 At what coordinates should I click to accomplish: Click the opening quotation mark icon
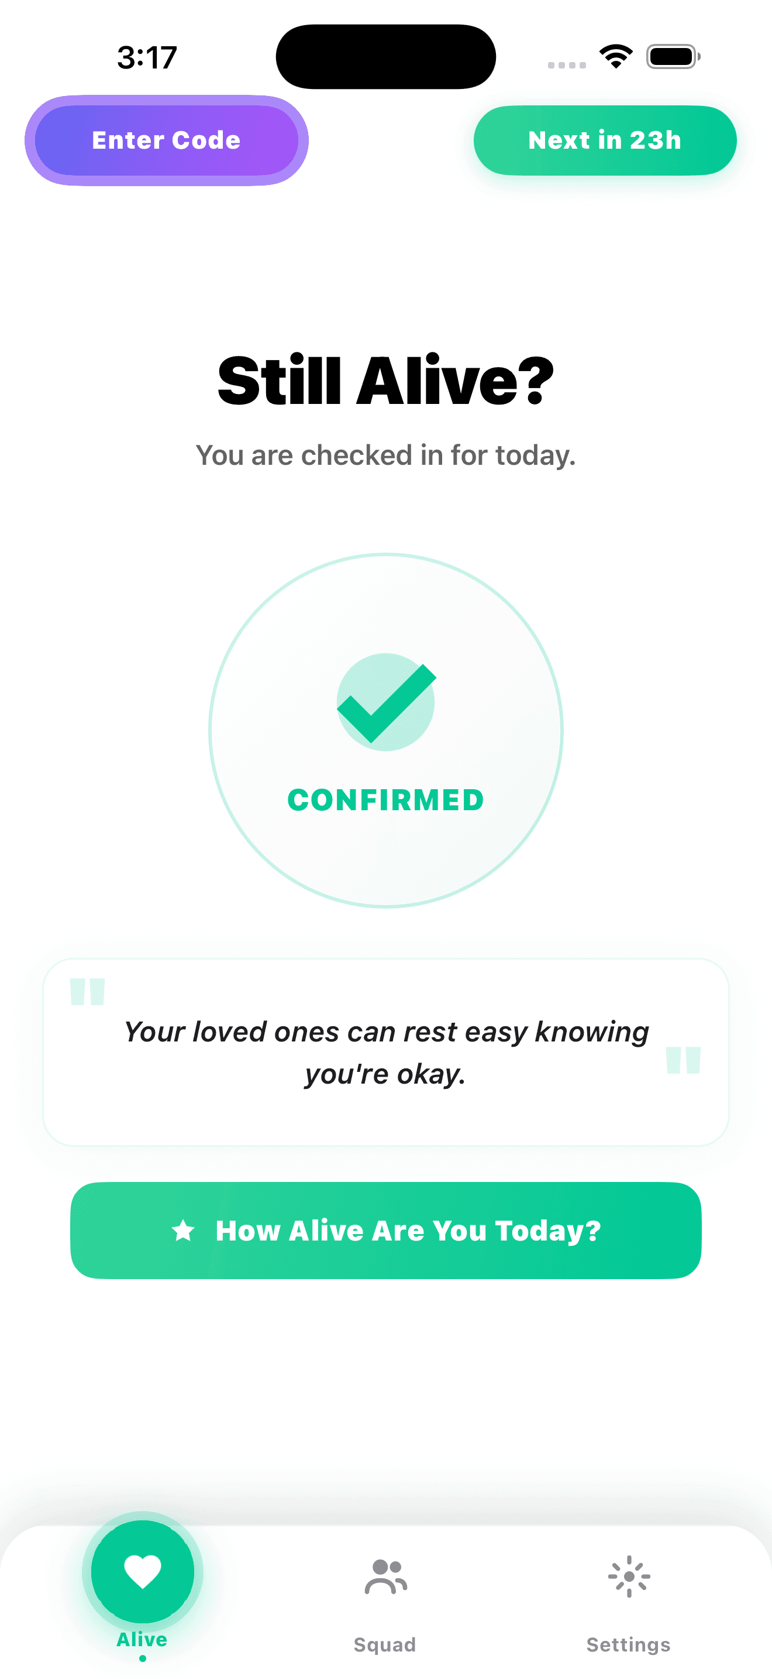tap(87, 991)
